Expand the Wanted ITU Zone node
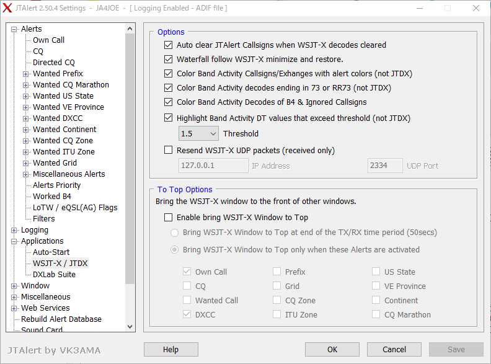Viewport: 491px width, 364px height. [25, 153]
